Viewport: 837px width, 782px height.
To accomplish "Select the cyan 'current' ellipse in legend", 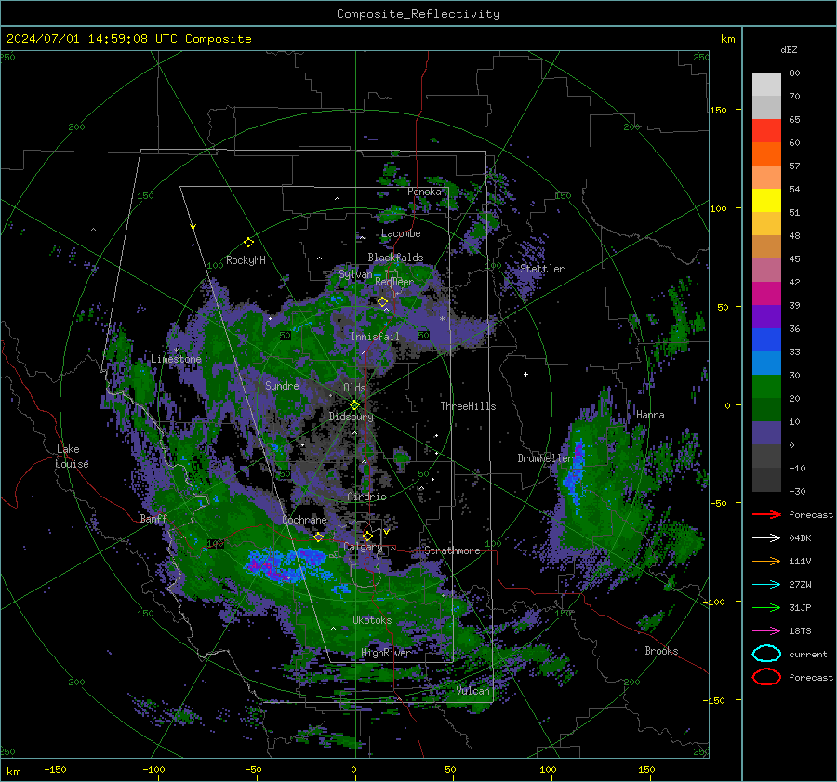I will point(766,654).
